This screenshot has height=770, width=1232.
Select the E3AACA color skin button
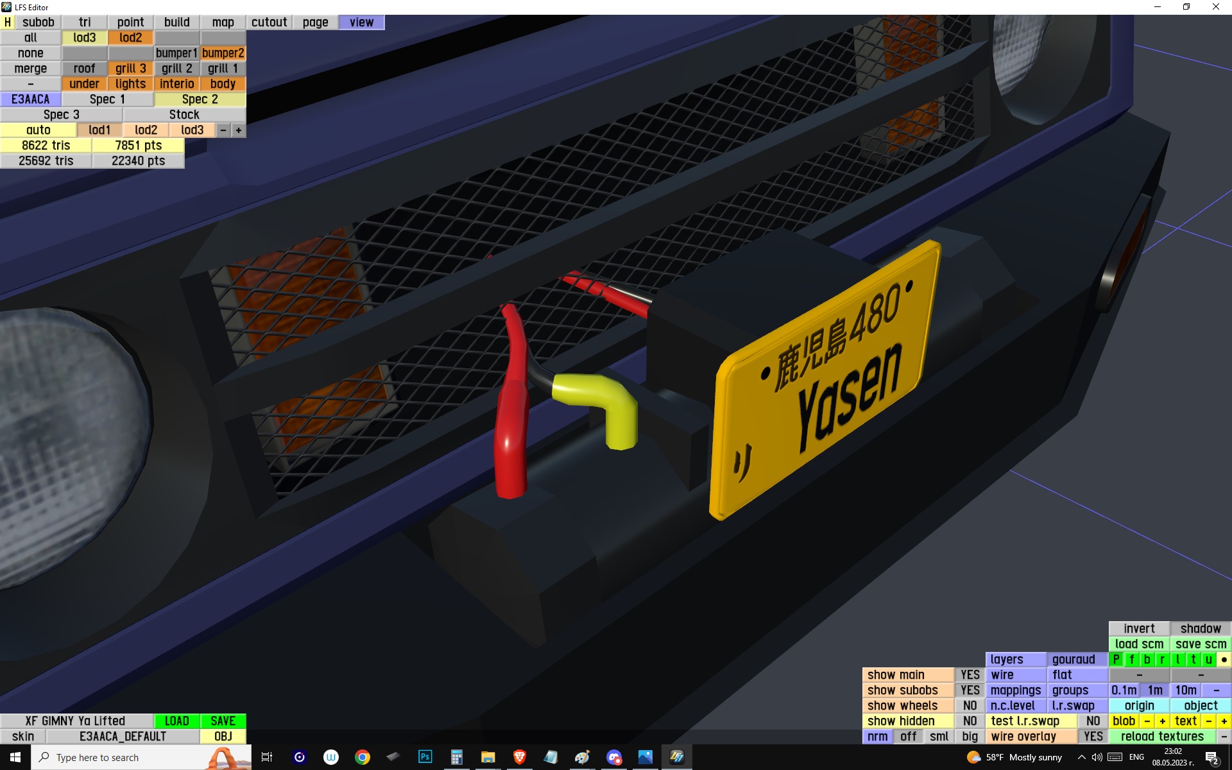(x=30, y=99)
